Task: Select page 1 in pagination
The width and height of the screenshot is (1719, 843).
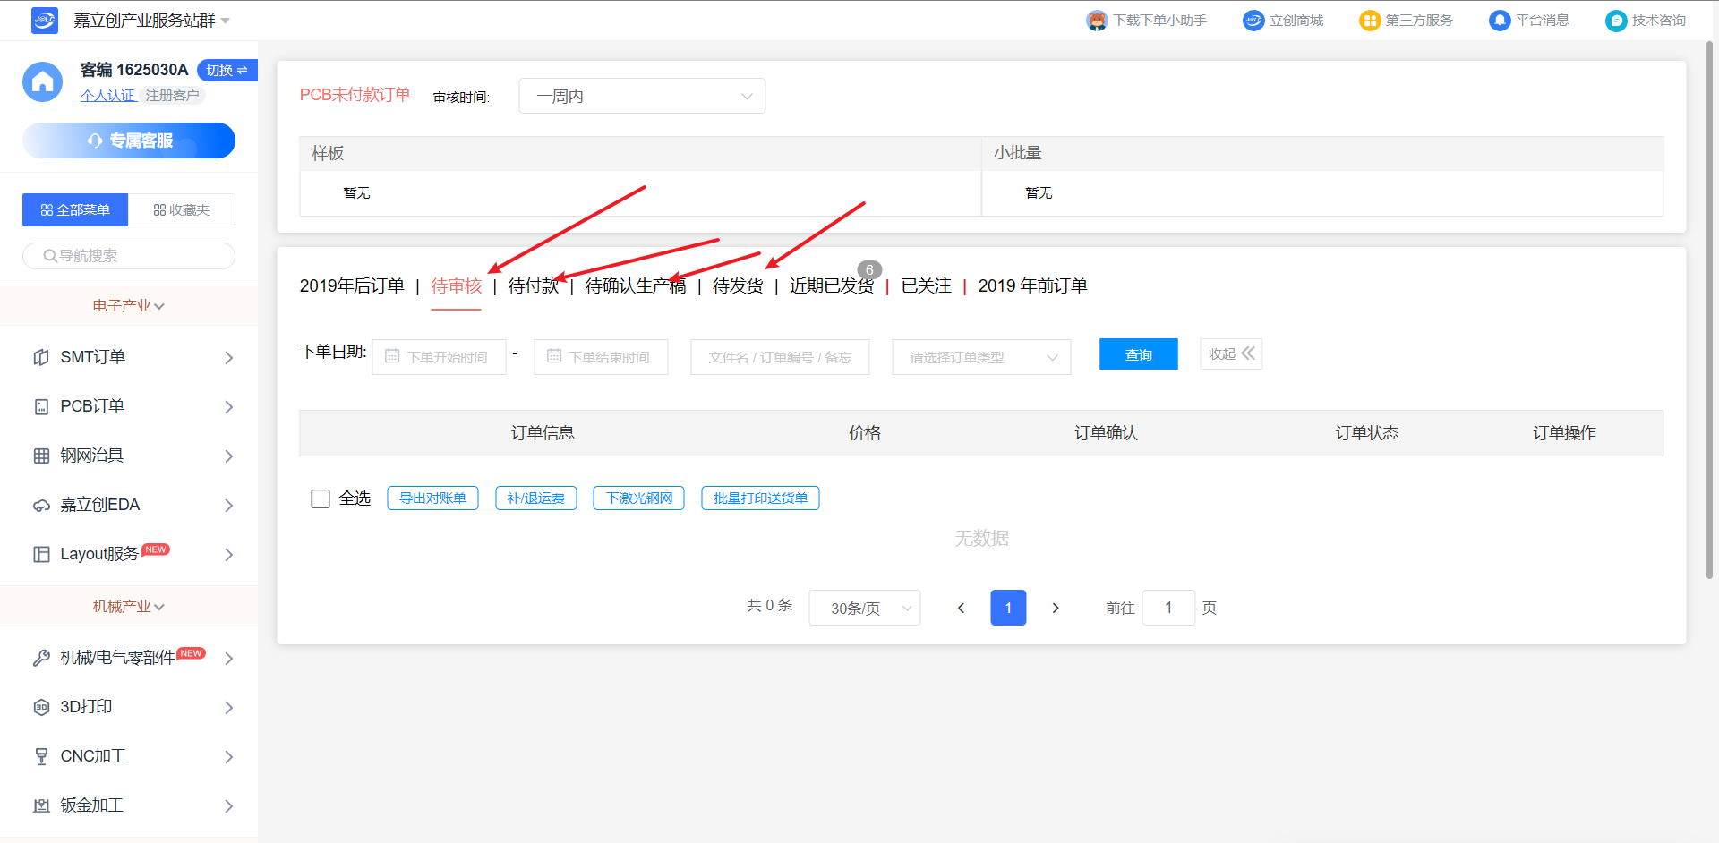Action: 1008,608
